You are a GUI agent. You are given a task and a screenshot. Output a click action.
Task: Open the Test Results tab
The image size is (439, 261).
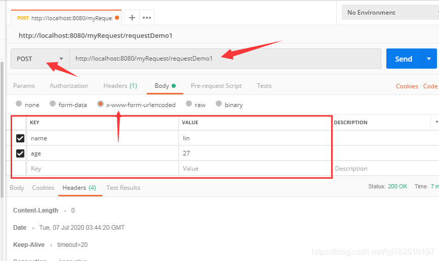point(123,188)
